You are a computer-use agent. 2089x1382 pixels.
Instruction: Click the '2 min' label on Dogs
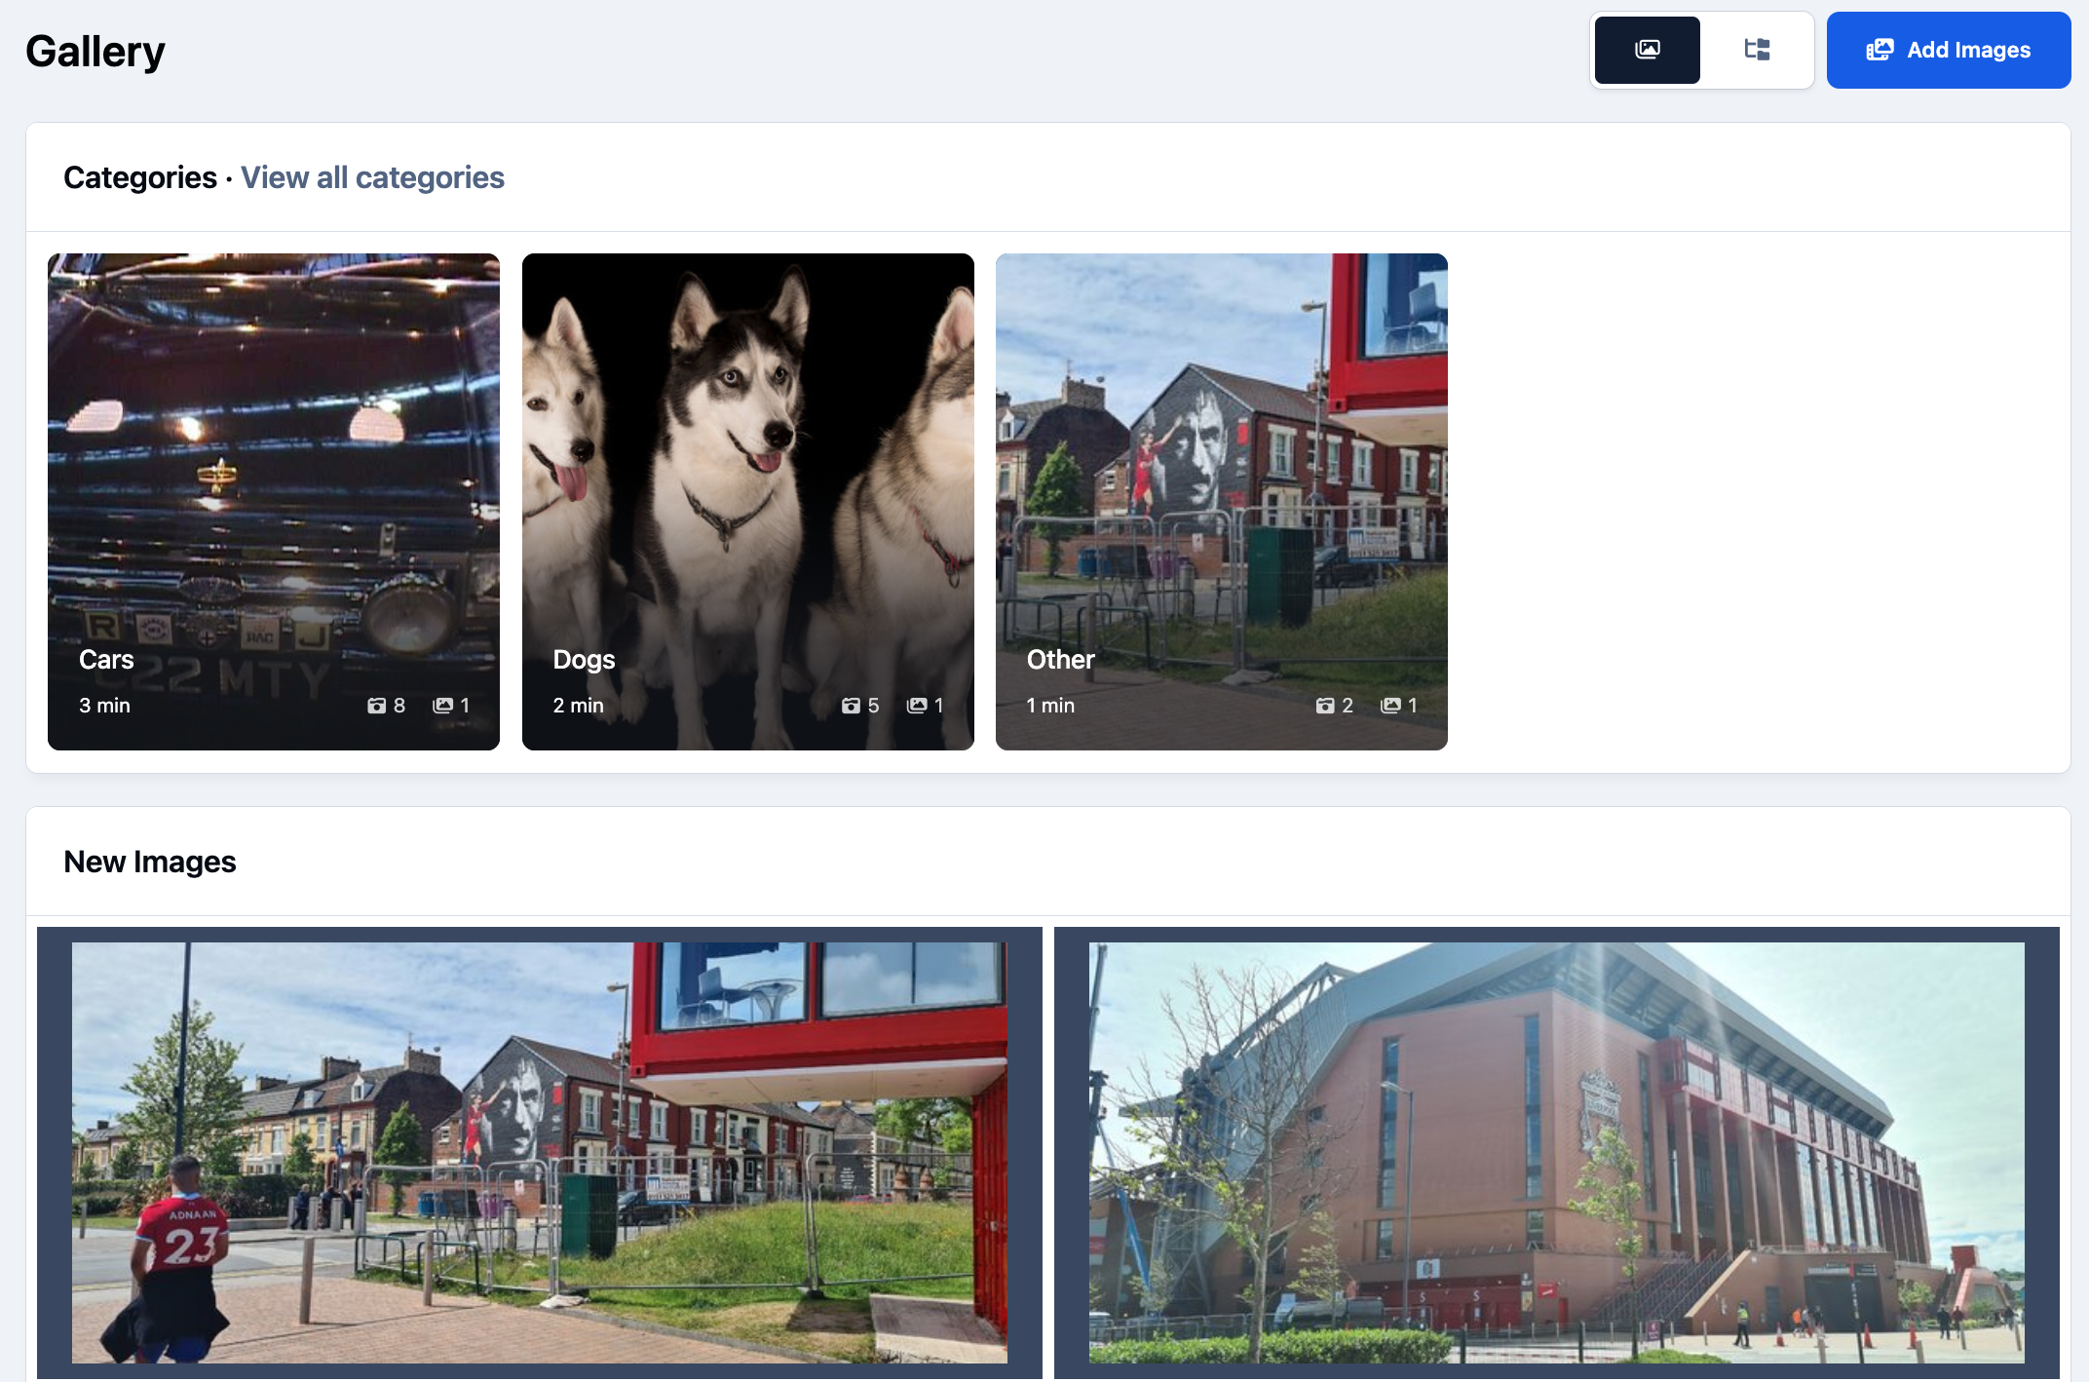coord(579,706)
